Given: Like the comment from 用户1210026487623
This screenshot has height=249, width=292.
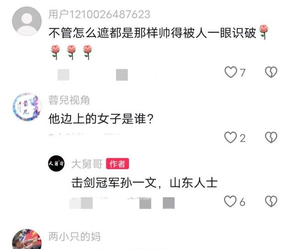Looking at the screenshot, I should click(231, 72).
